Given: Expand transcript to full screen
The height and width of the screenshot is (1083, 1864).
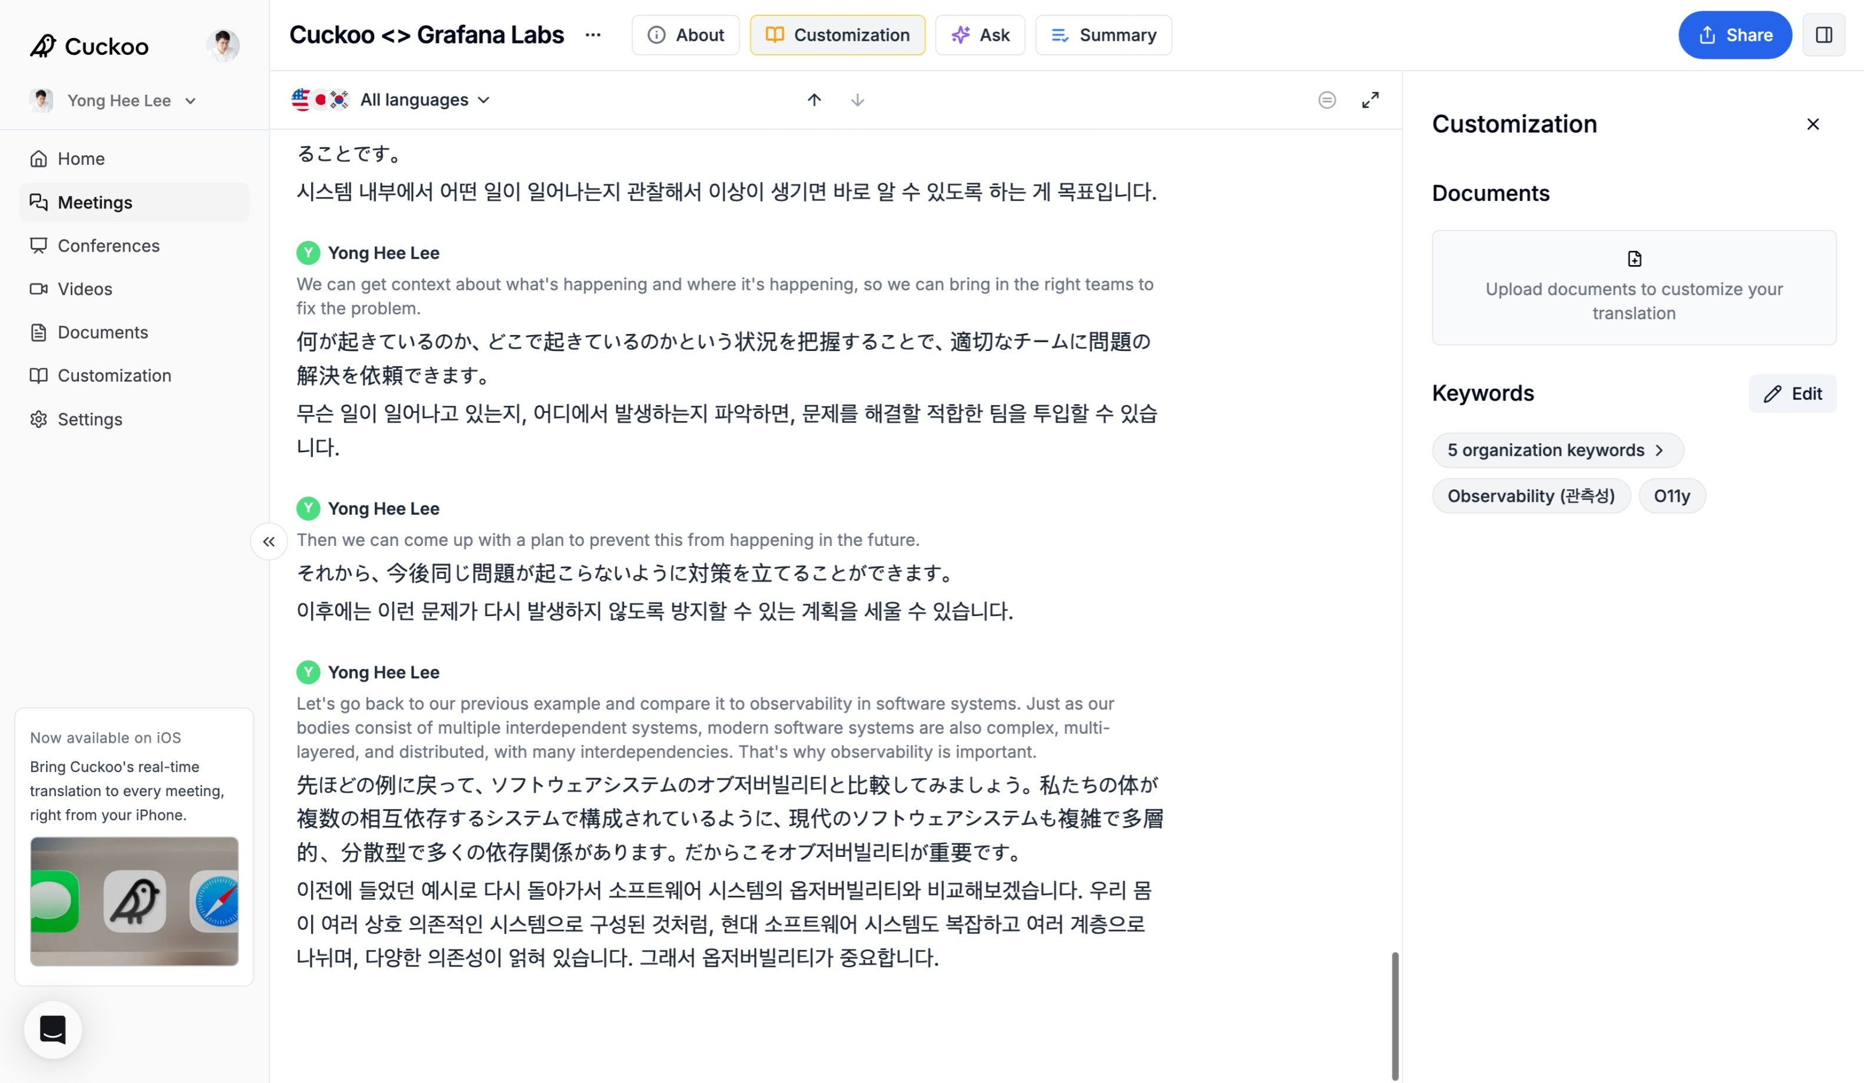Looking at the screenshot, I should click(1370, 100).
